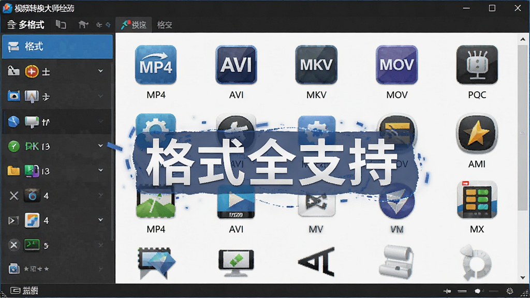The height and width of the screenshot is (298, 530).
Task: Click the chart easel icon in sidebar
Action: tap(32, 97)
